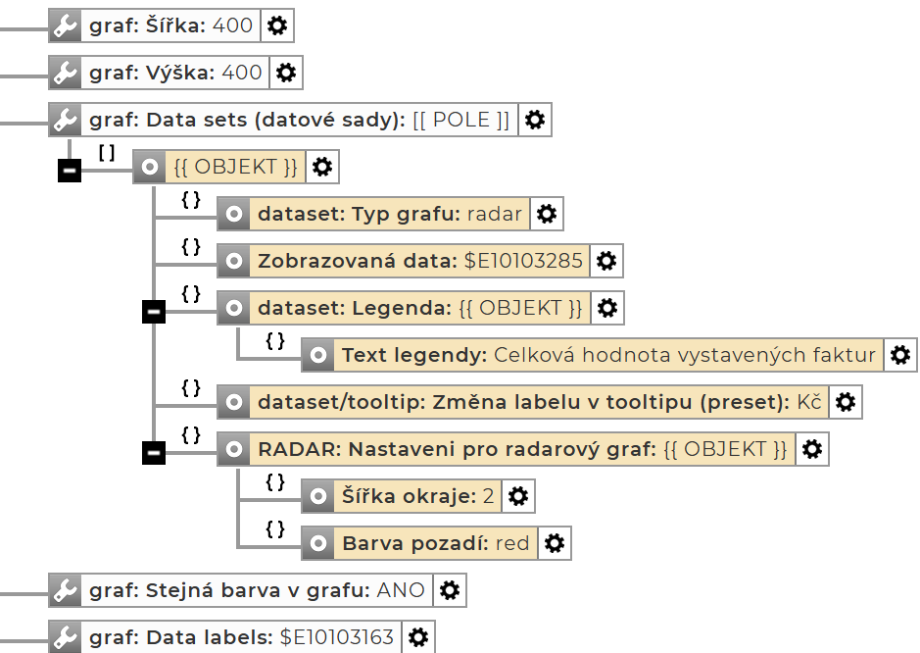Click gear icon next to graf: Výška
The height and width of the screenshot is (653, 920).
pos(286,73)
